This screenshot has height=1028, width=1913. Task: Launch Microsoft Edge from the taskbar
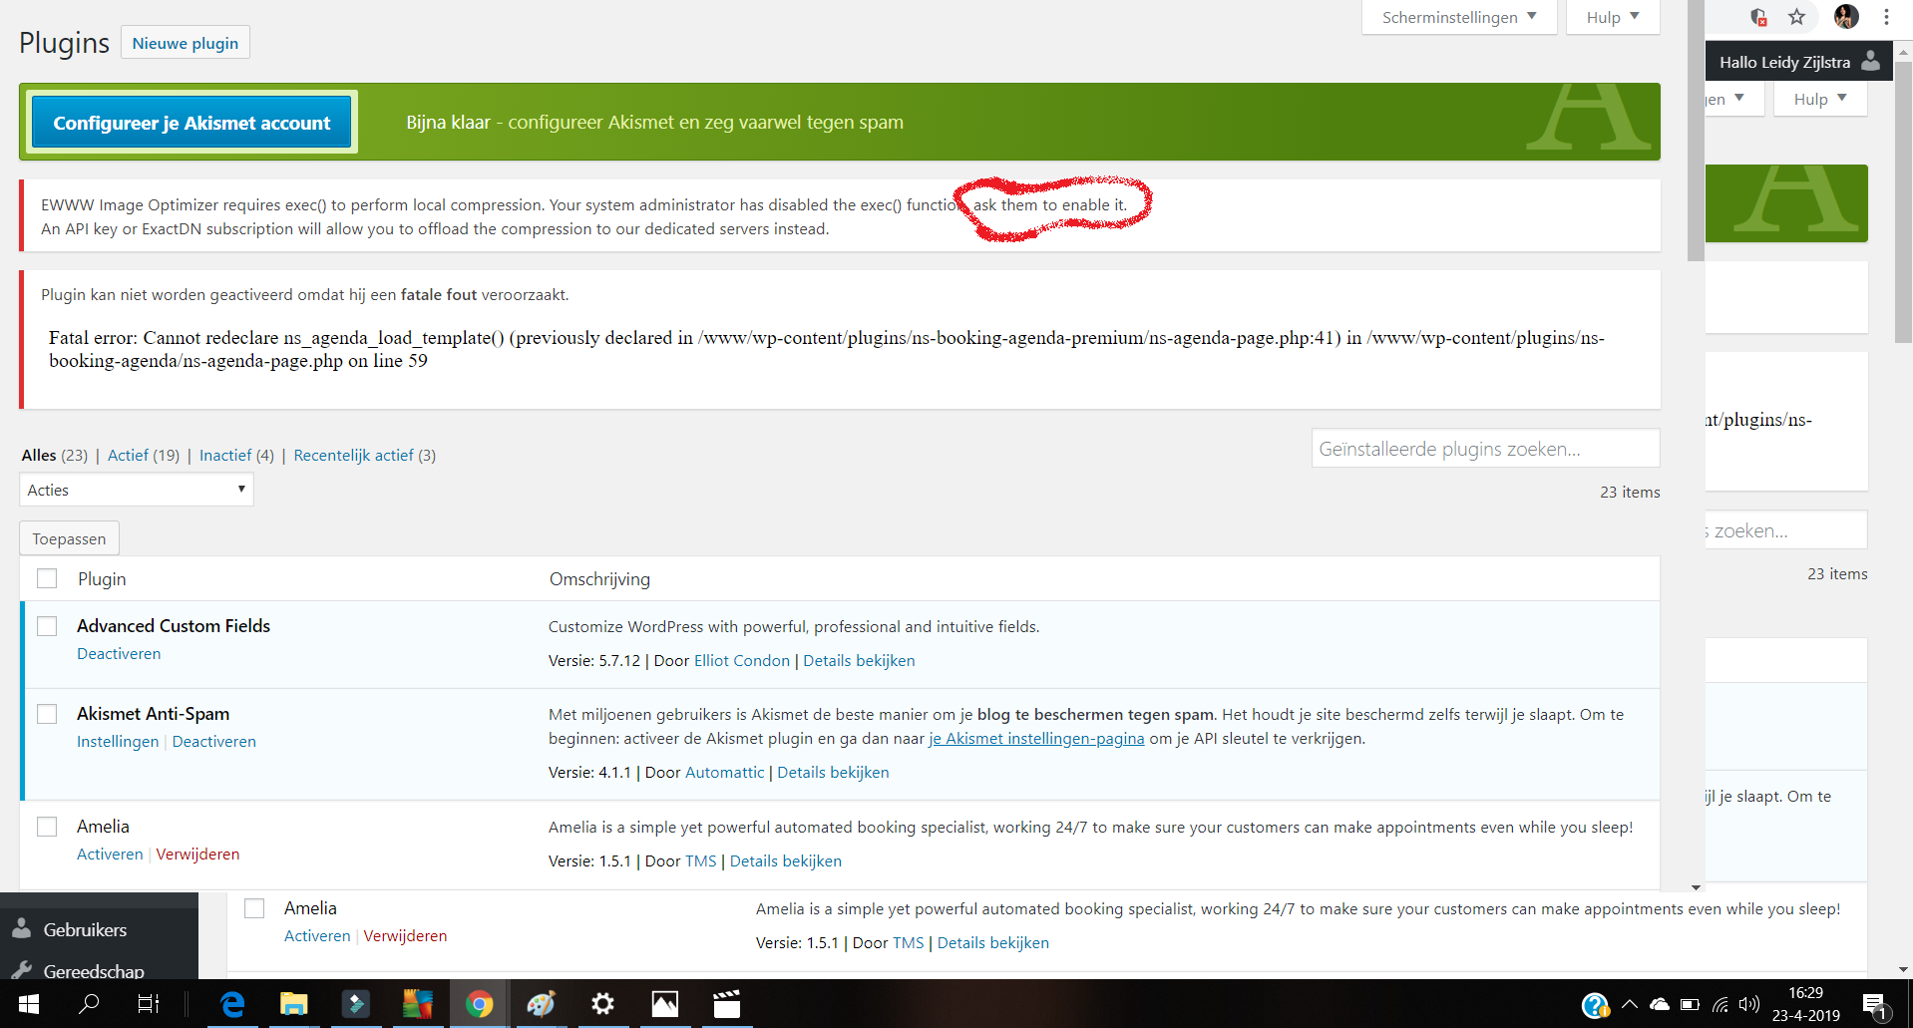pos(231,1004)
